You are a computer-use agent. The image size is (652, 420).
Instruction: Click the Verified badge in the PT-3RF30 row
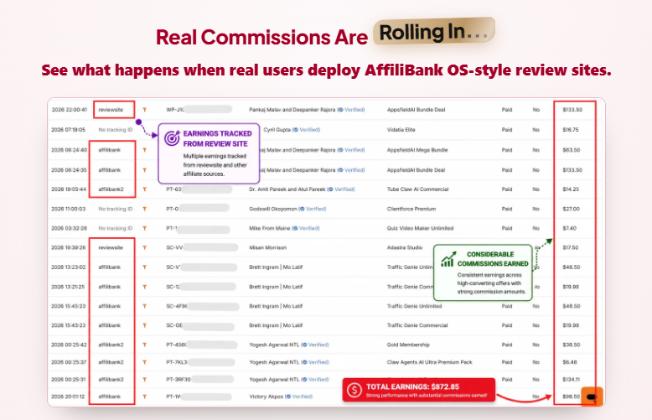(316, 380)
